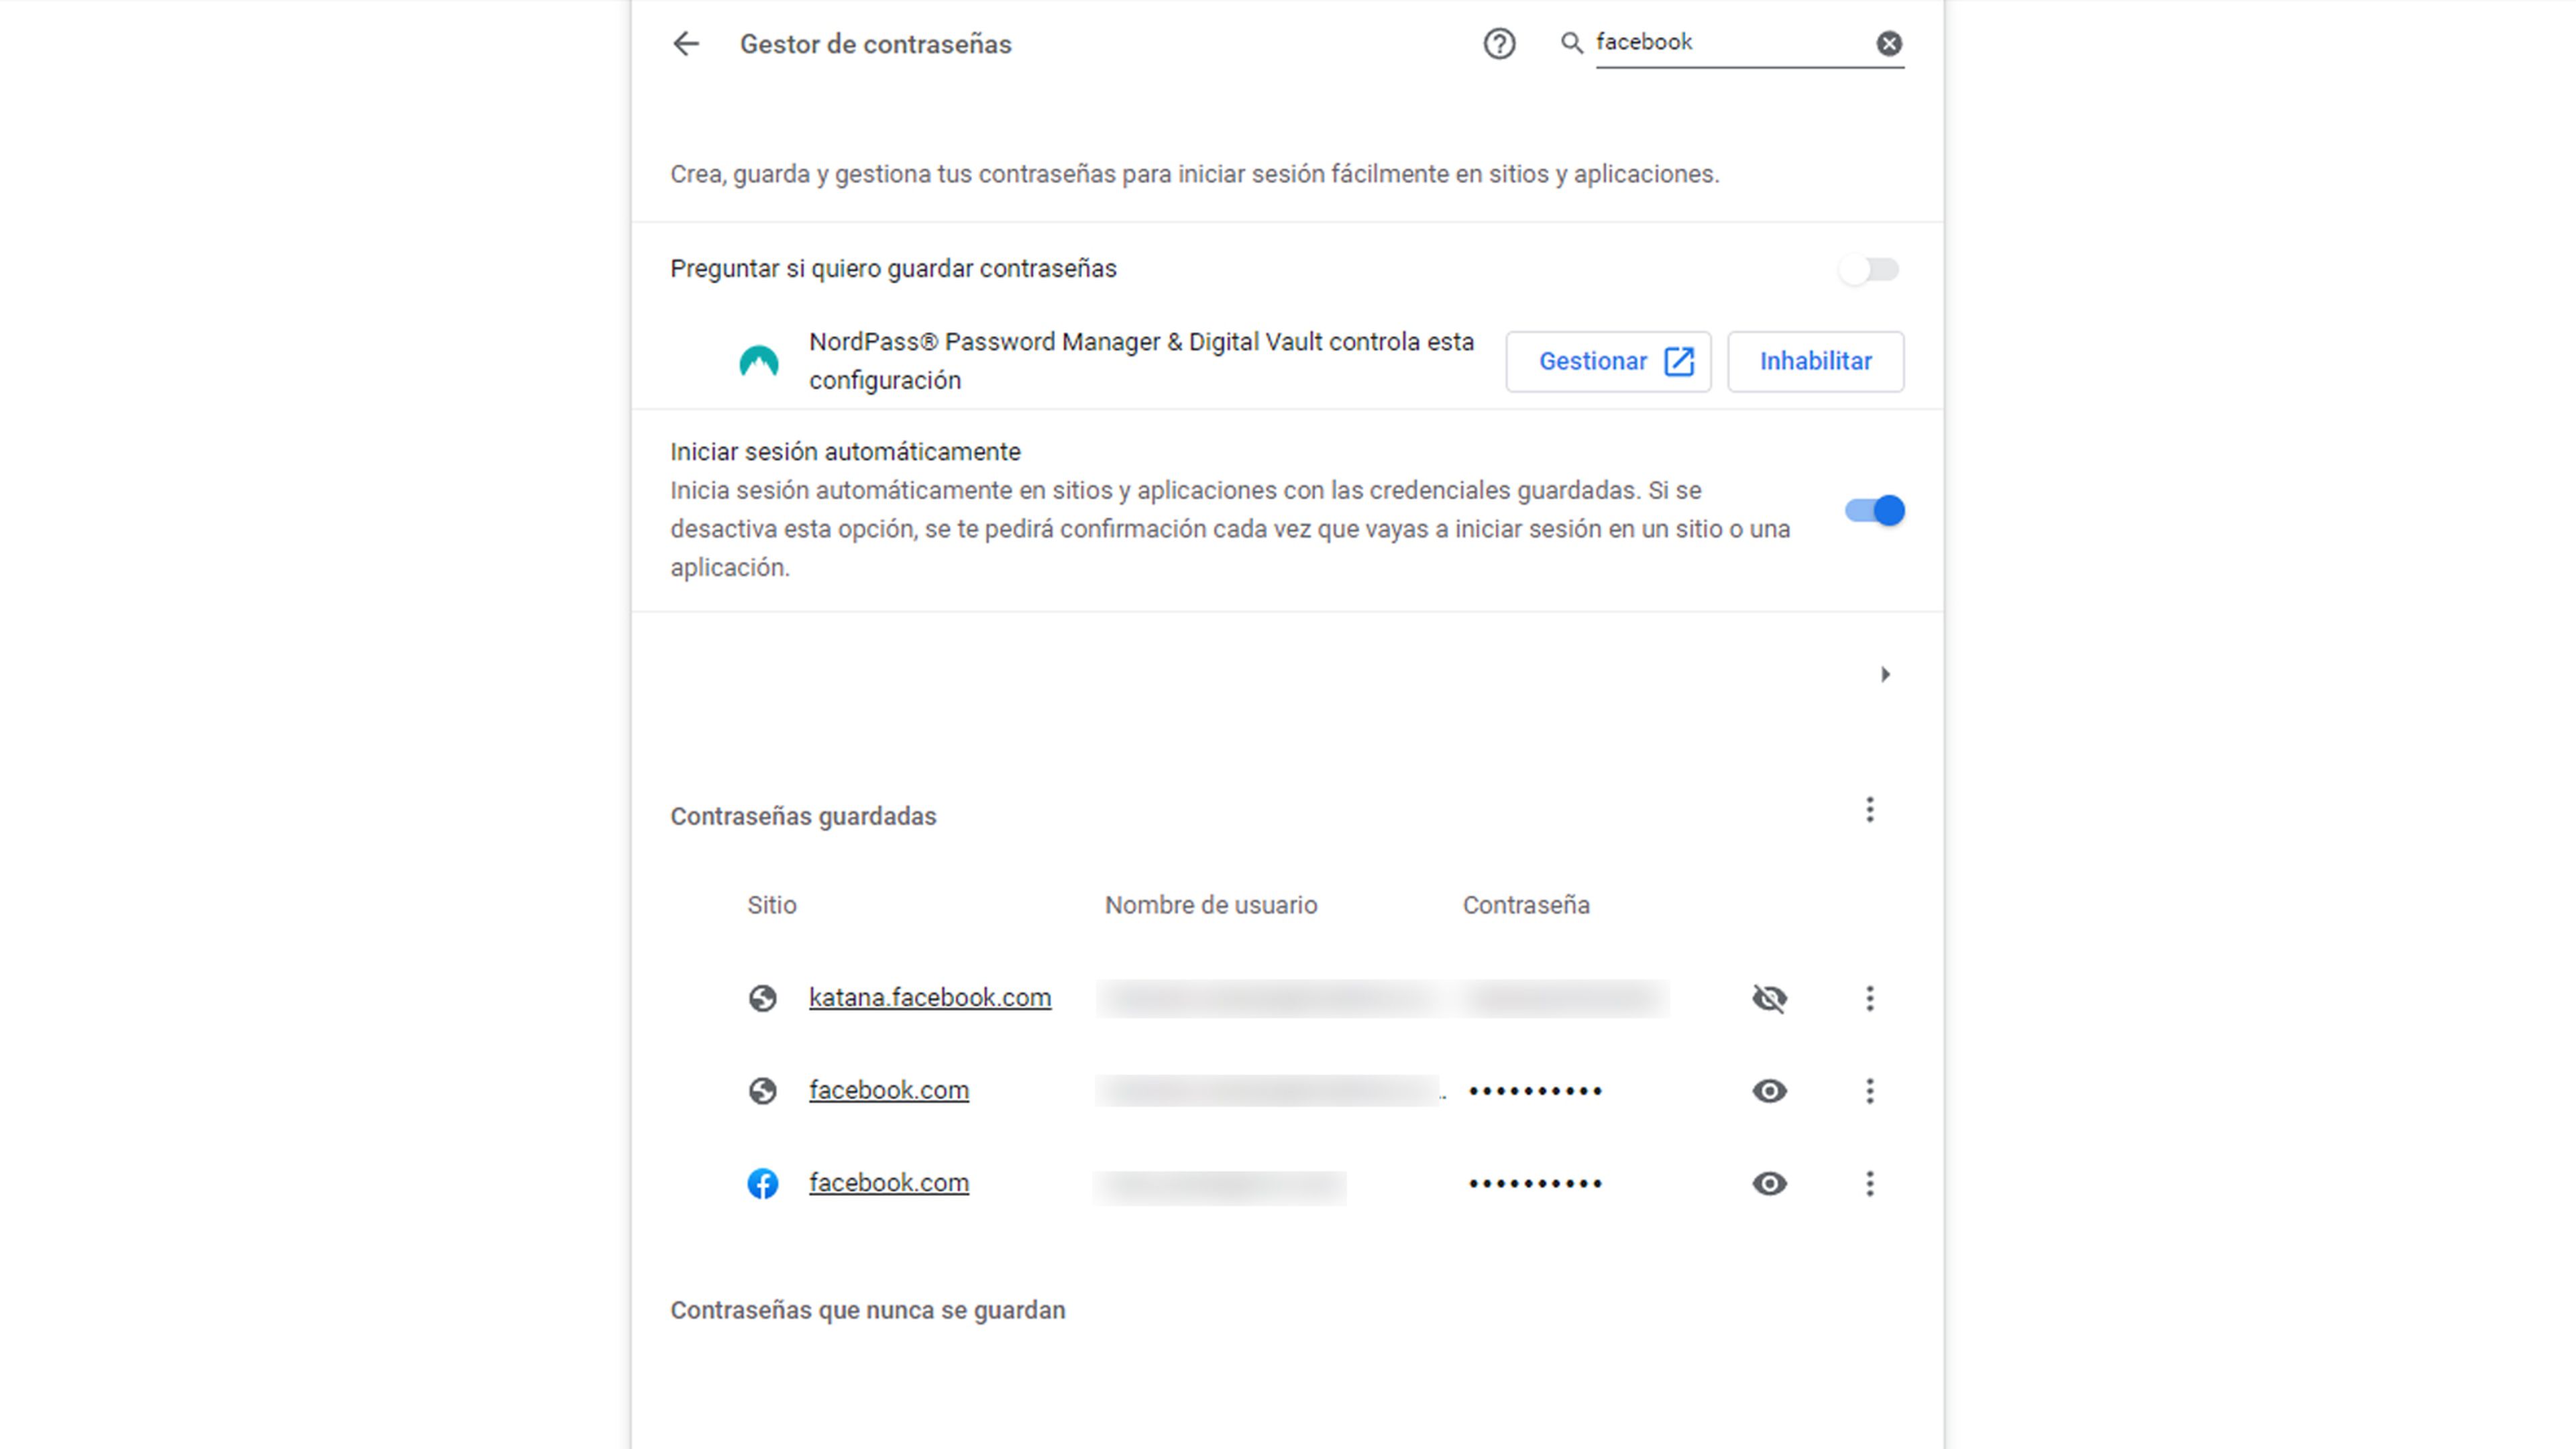Toggle eye icon for third facebook.com password
Image resolution: width=2576 pixels, height=1449 pixels.
click(x=1768, y=1182)
